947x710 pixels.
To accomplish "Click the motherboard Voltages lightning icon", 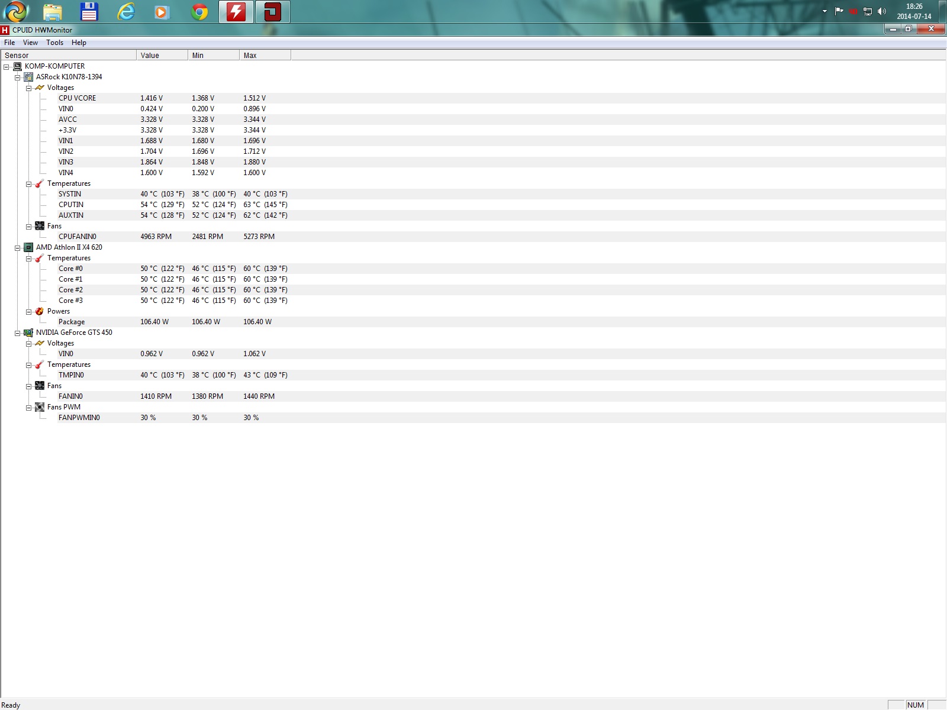I will [40, 88].
